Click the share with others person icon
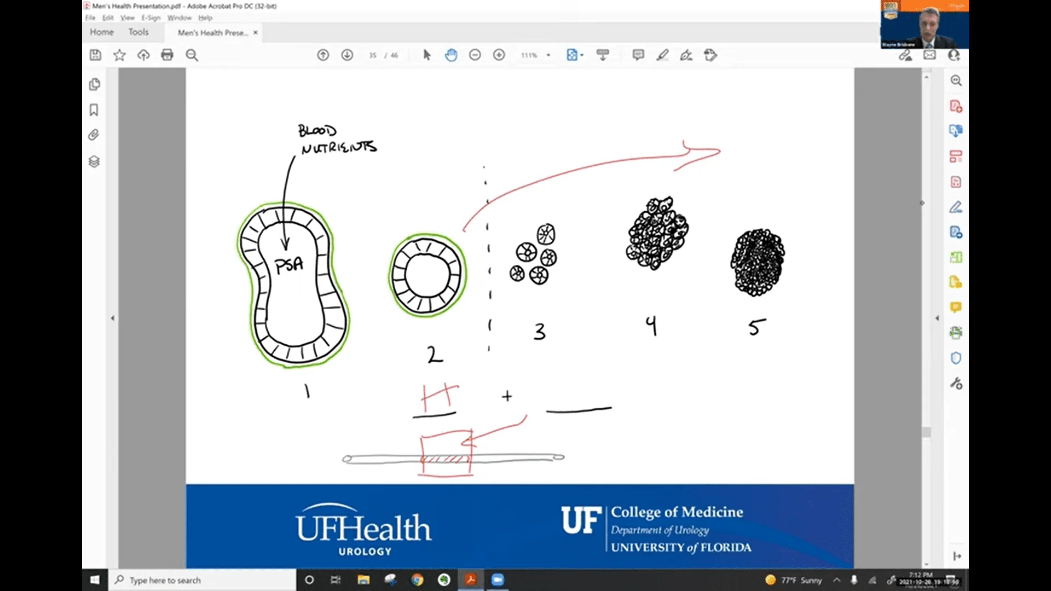Image resolution: width=1051 pixels, height=591 pixels. pos(954,55)
